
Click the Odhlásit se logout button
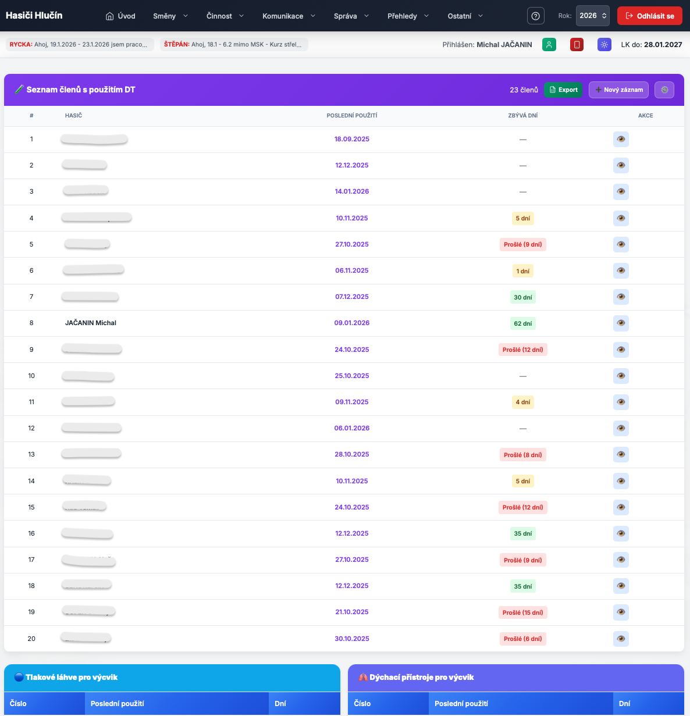coord(649,16)
